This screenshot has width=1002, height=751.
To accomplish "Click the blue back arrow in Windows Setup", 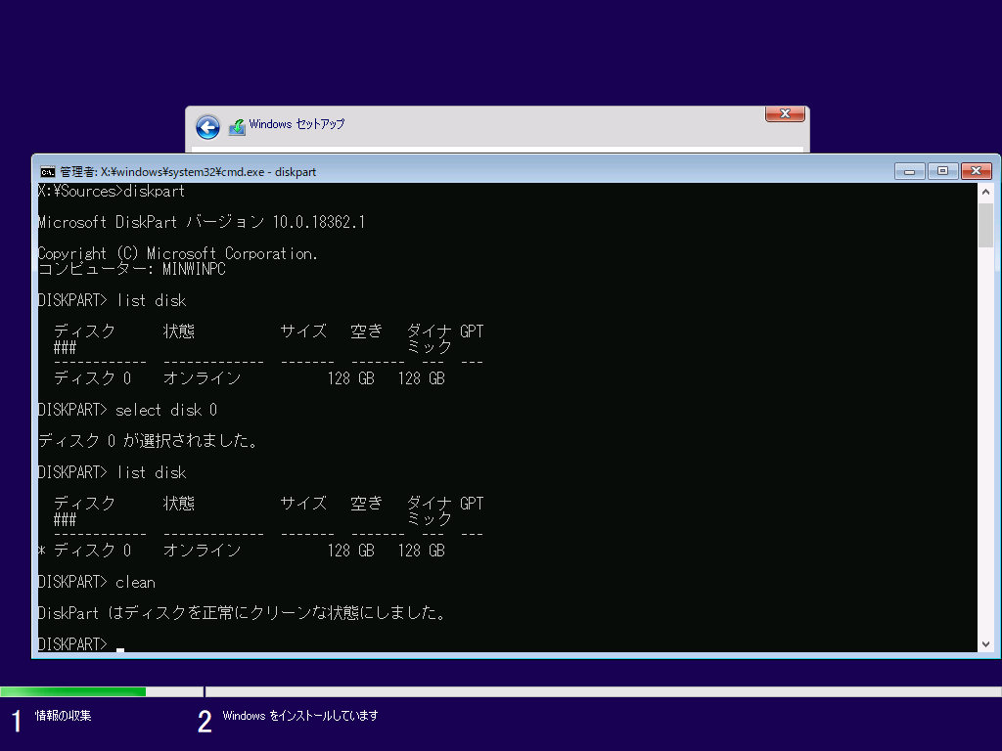I will click(x=207, y=127).
